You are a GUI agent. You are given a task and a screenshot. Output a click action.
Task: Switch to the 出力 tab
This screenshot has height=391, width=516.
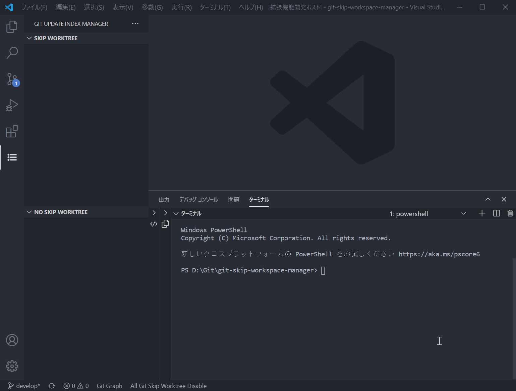[x=164, y=200]
